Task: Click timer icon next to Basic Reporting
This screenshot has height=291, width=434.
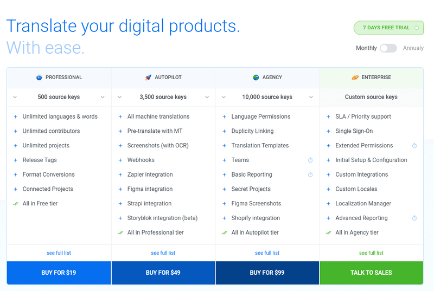Action: 310,174
